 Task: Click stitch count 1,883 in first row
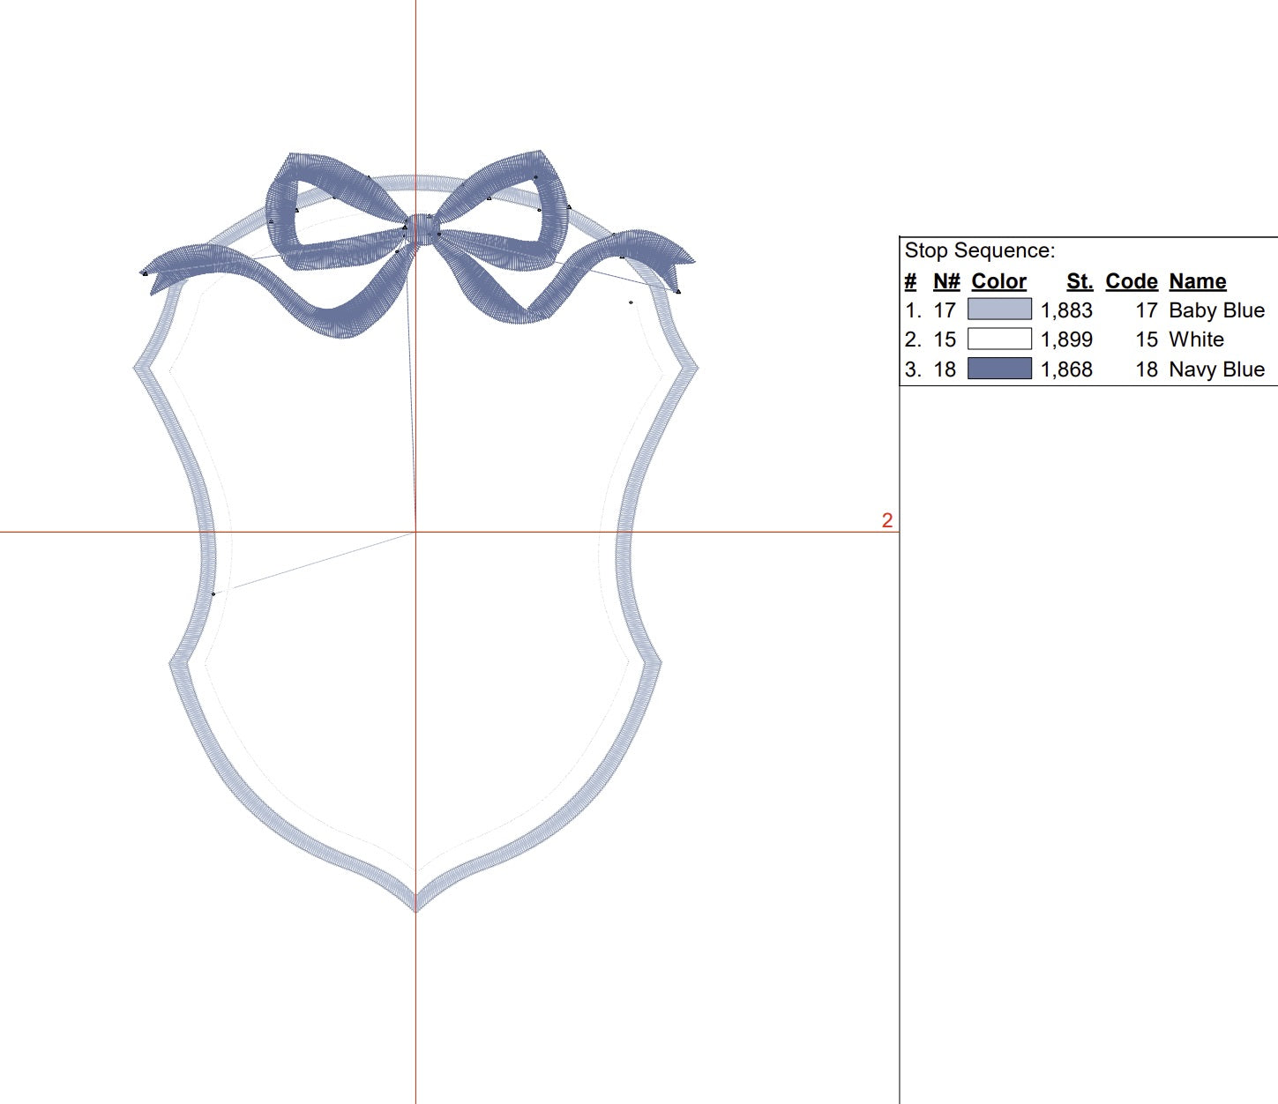pos(1066,310)
